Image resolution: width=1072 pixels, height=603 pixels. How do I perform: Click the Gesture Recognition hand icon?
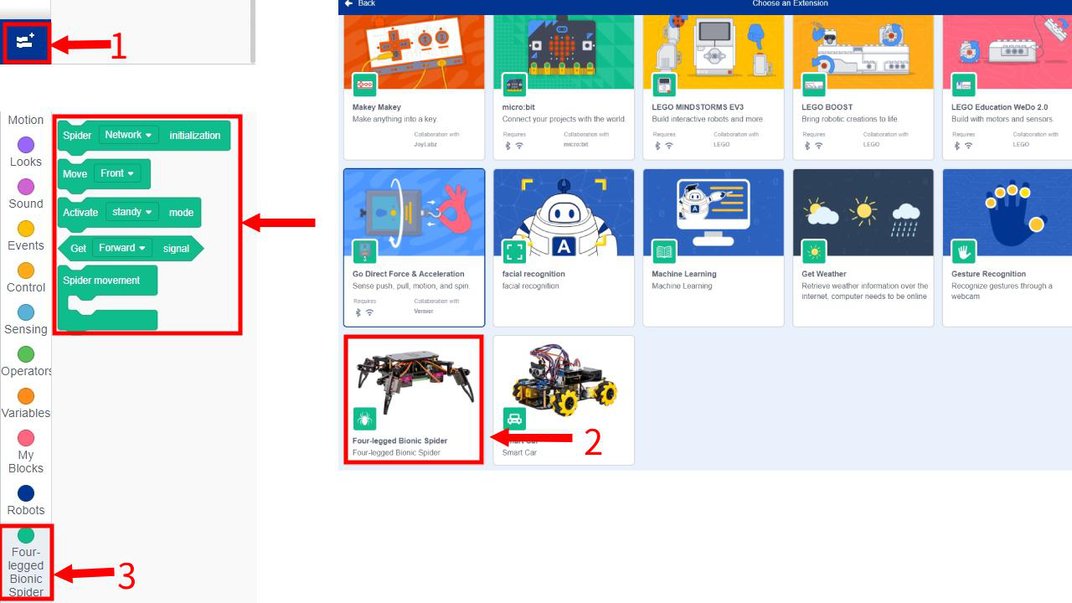tap(964, 251)
